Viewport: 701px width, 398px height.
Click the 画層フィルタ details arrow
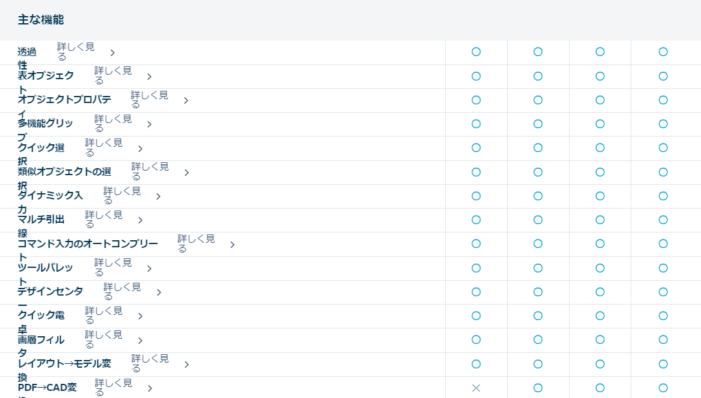tap(140, 341)
